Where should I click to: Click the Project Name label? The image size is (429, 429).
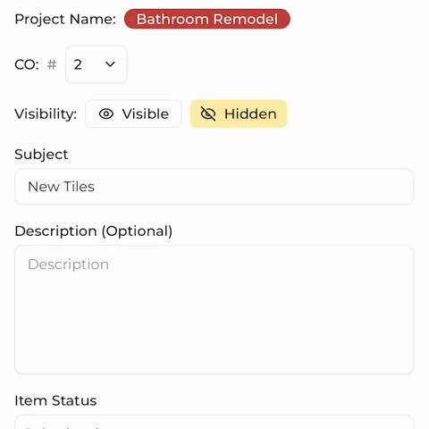click(x=65, y=20)
